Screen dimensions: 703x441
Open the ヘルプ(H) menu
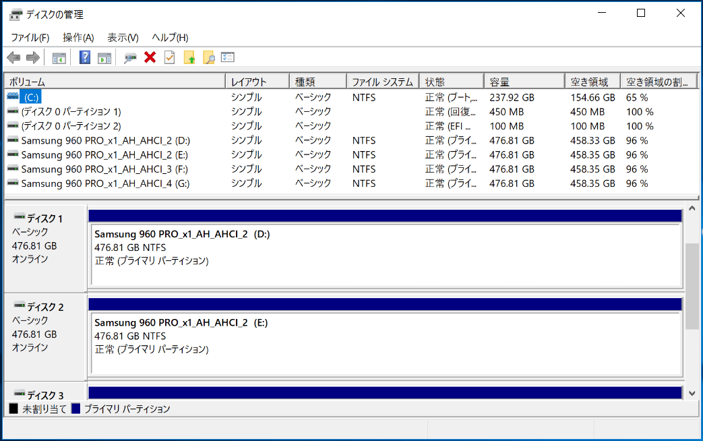click(170, 38)
